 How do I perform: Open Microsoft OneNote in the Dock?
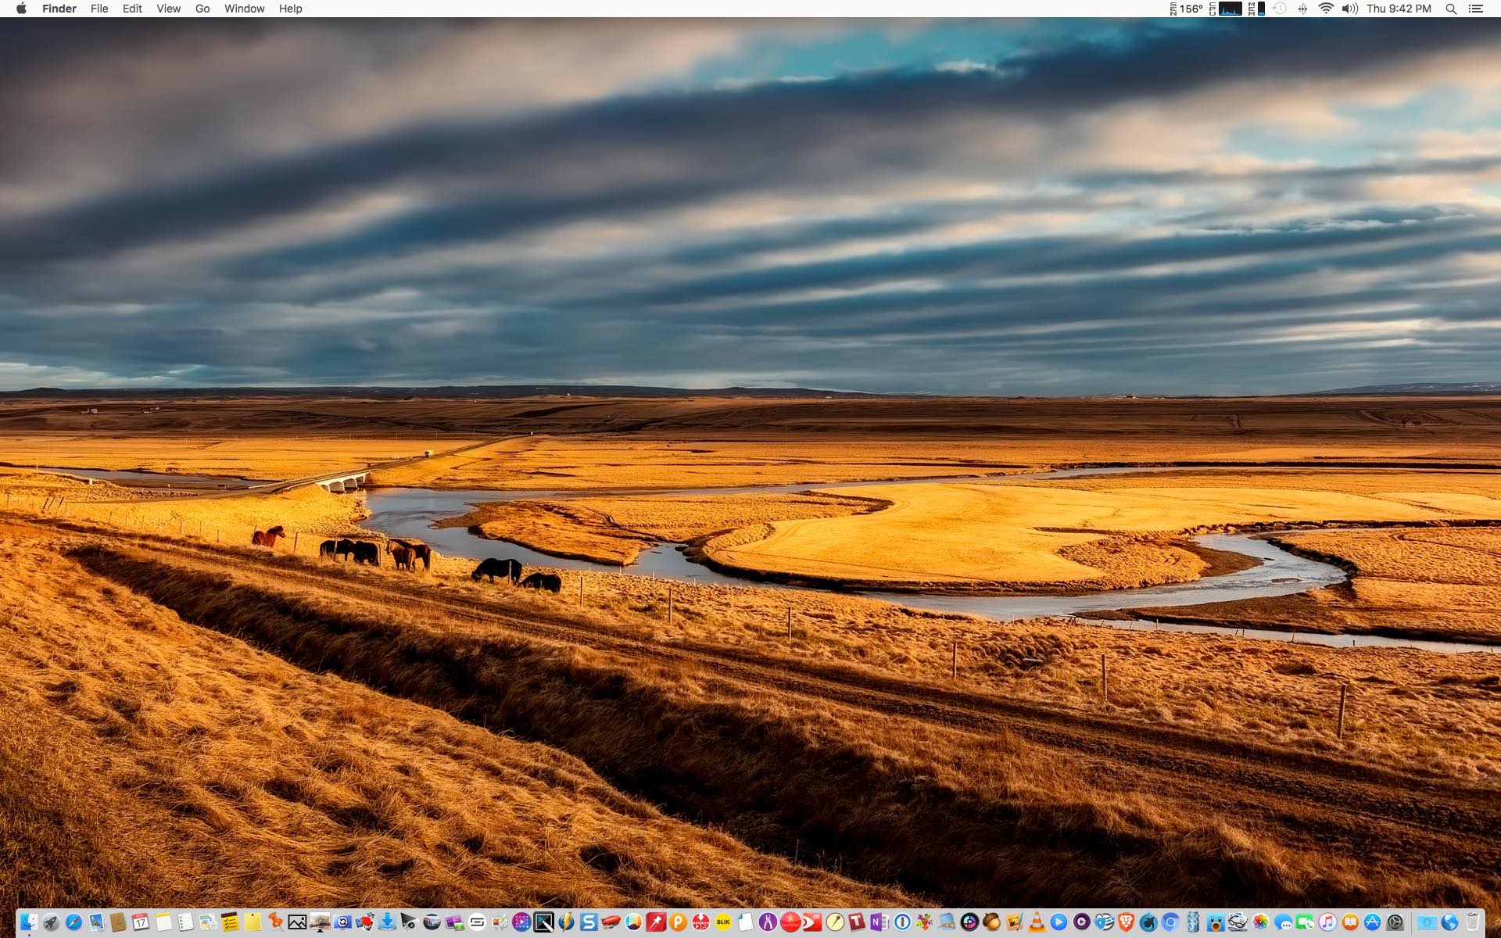879,922
